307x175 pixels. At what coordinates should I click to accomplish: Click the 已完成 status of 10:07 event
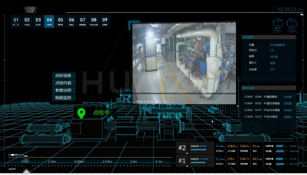[288, 103]
